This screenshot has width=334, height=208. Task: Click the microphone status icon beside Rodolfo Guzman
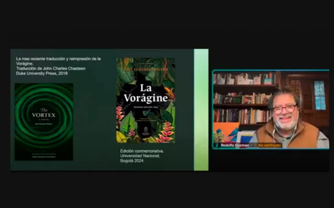[217, 146]
